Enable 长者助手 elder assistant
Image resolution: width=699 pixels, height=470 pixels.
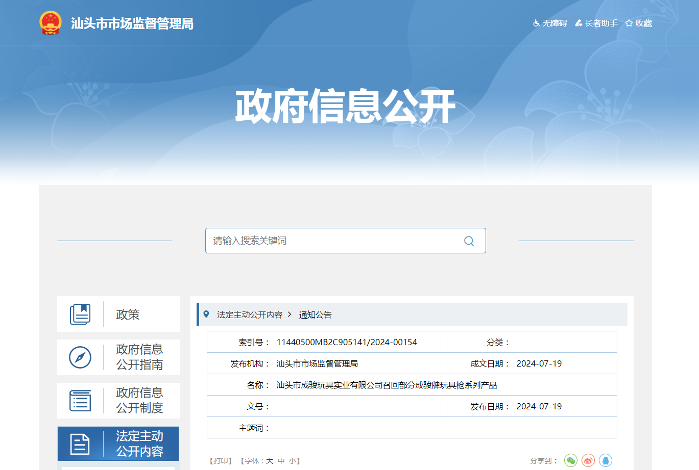596,23
